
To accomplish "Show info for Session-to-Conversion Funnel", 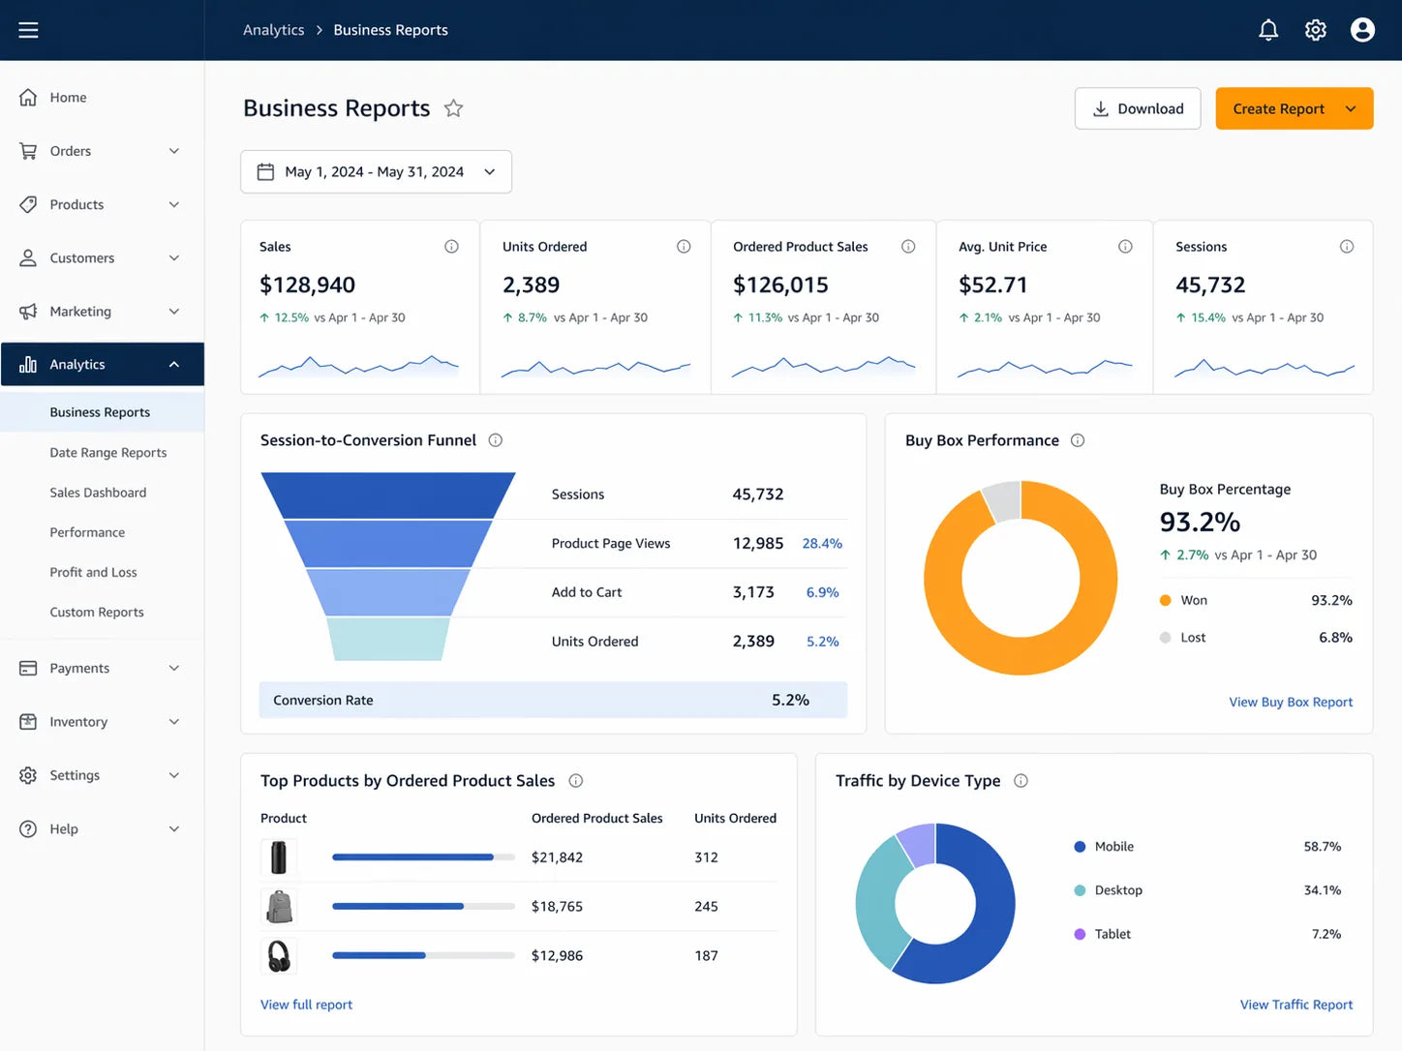I will pyautogui.click(x=496, y=440).
